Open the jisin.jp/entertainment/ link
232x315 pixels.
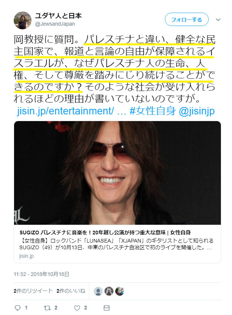[66, 111]
